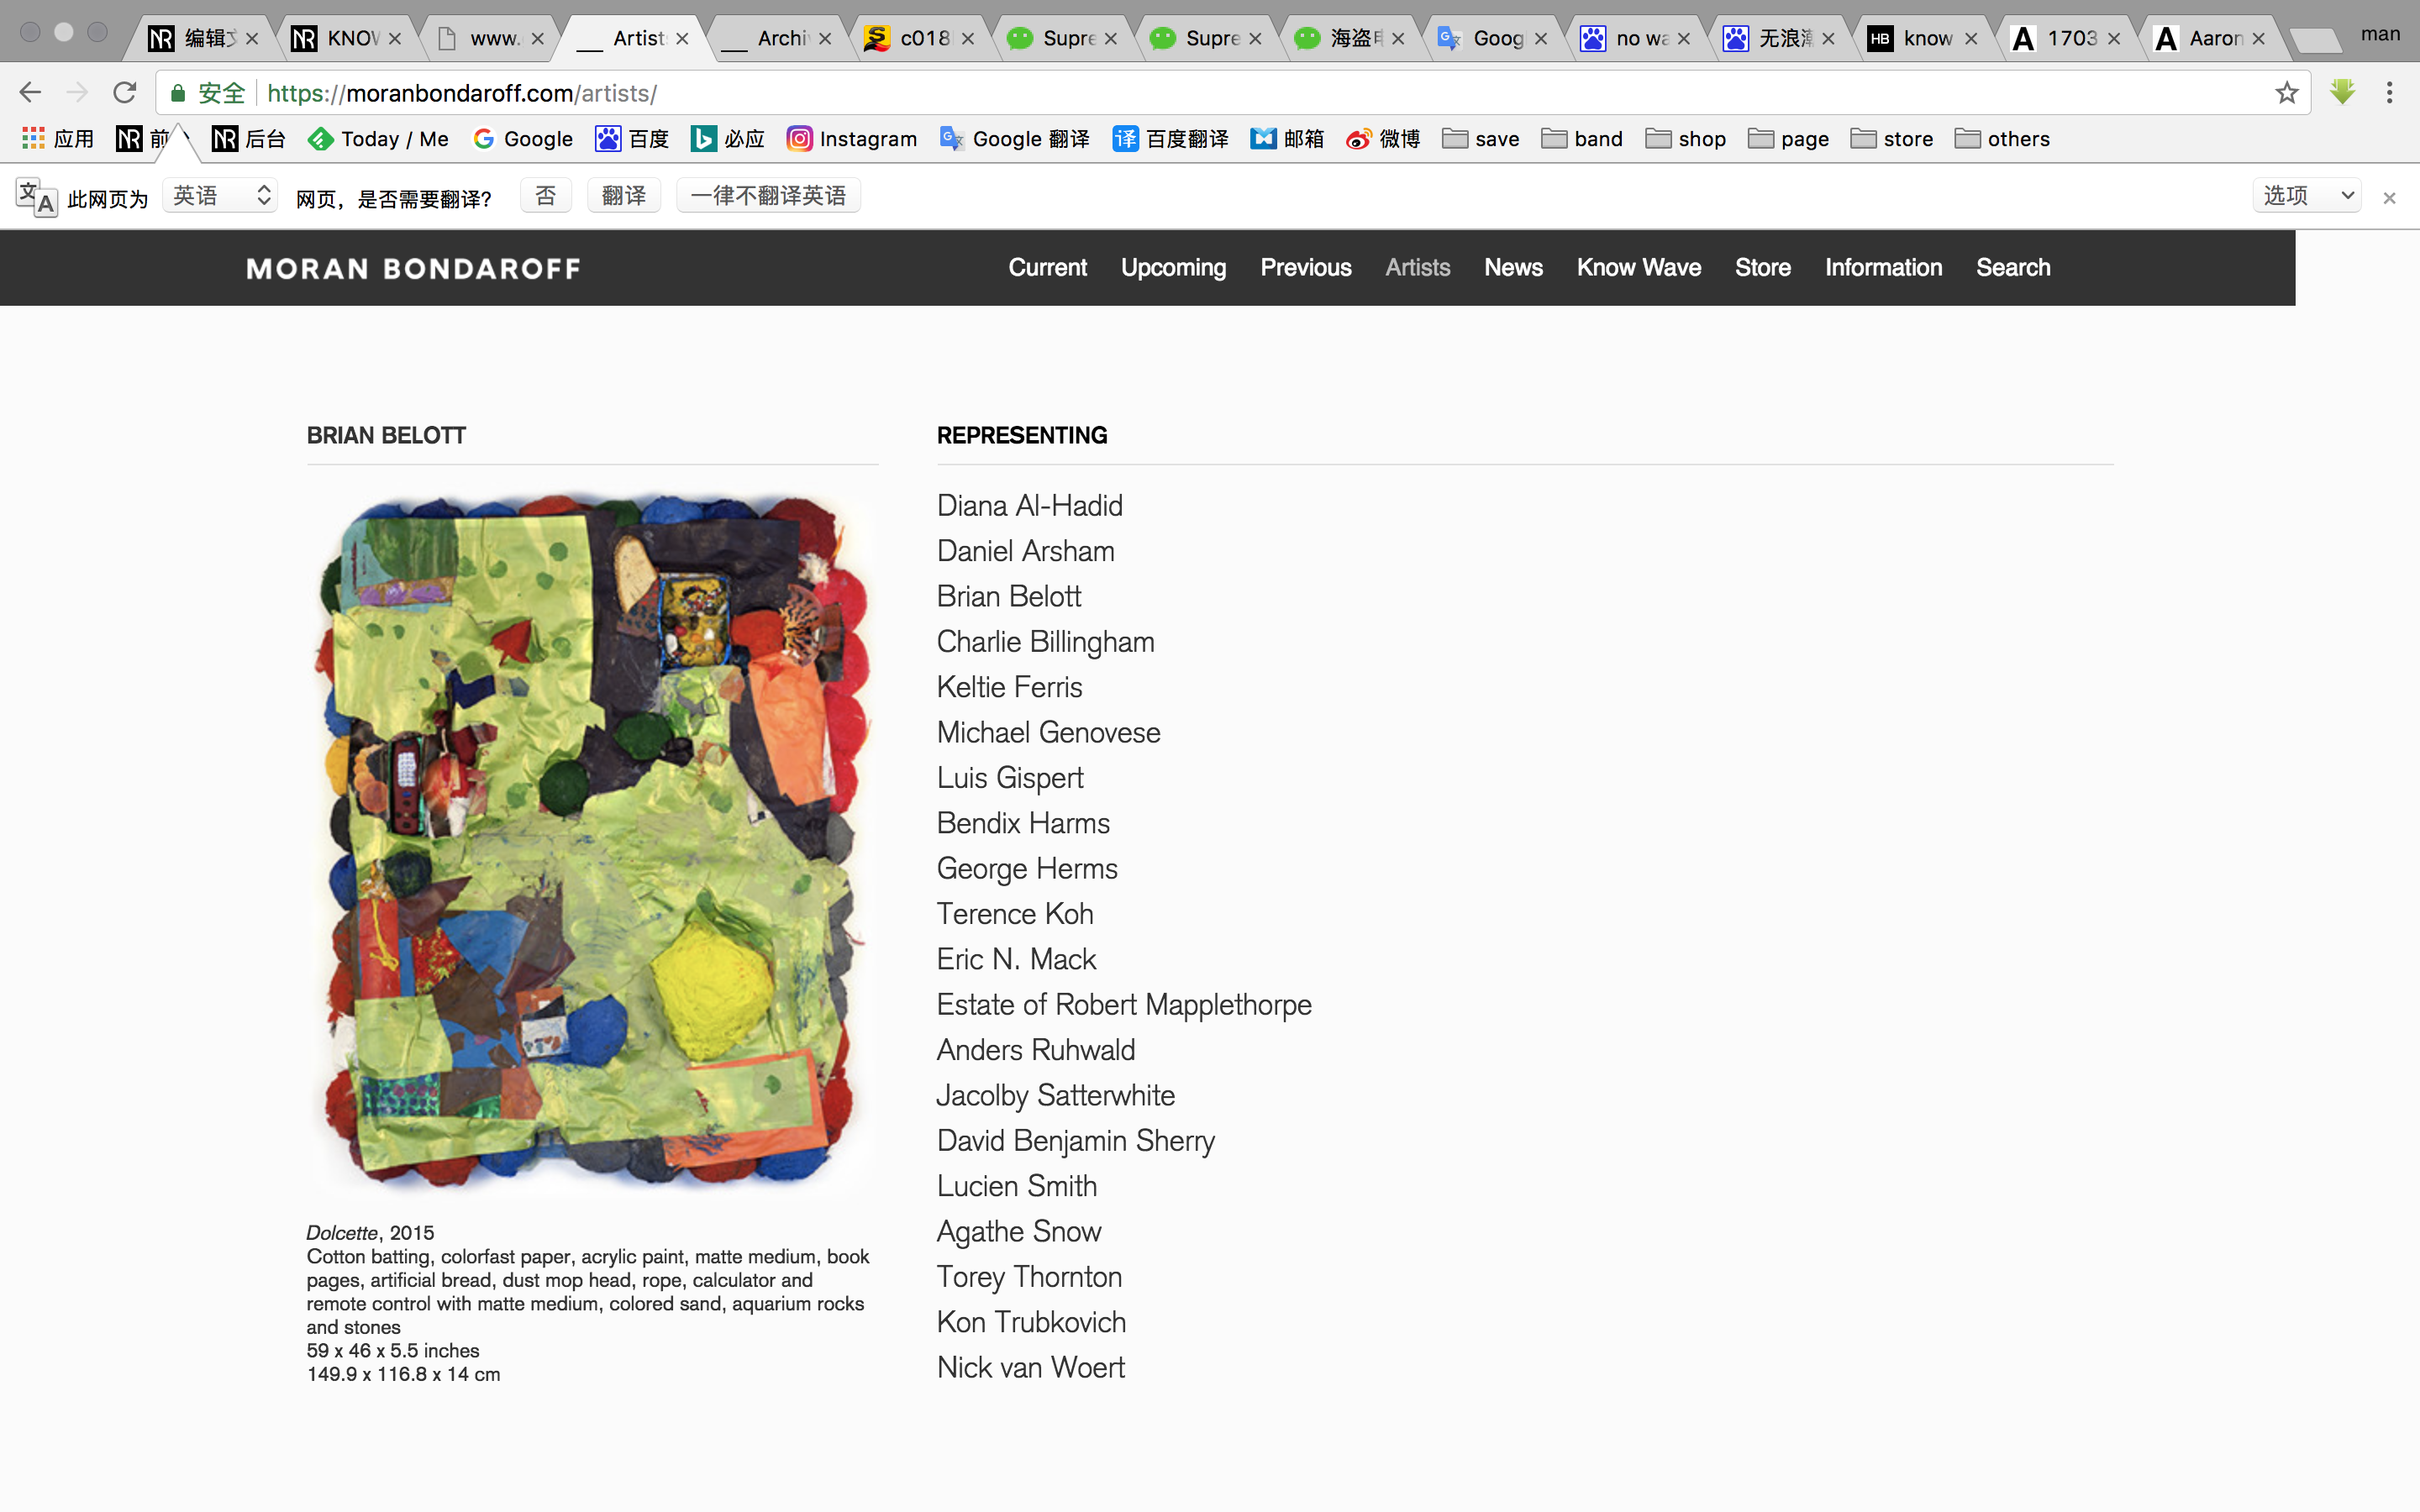Open the new tab button
Image resolution: width=2420 pixels, height=1512 pixels.
[2314, 41]
